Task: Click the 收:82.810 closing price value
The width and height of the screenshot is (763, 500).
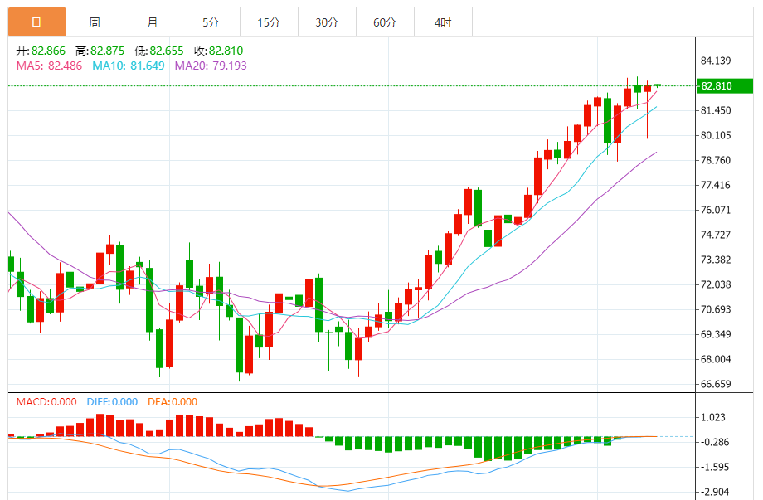Action: click(x=218, y=51)
